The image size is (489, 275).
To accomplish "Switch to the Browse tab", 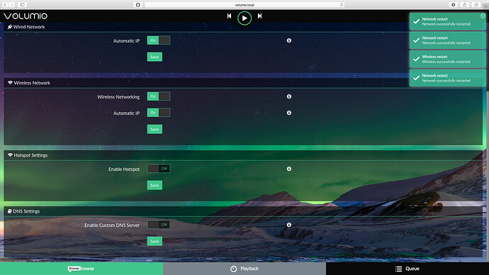I will click(x=81, y=269).
